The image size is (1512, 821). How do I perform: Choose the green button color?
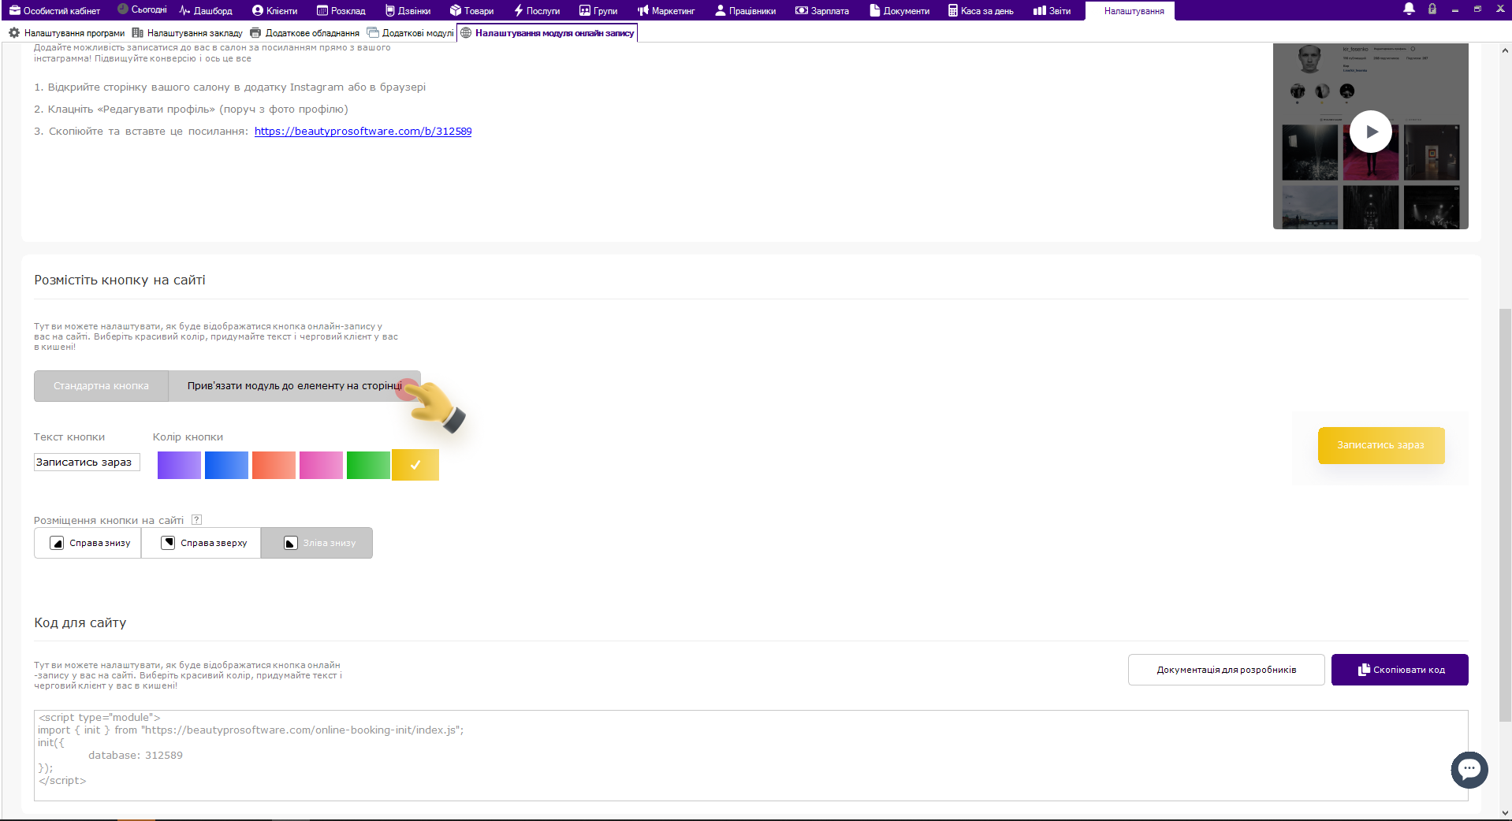coord(368,465)
